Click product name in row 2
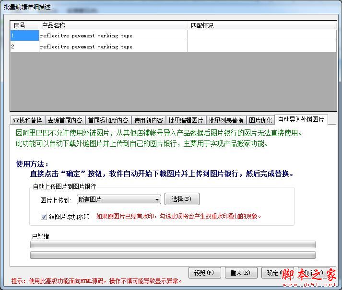This screenshot has width=342, height=290. pyautogui.click(x=113, y=46)
